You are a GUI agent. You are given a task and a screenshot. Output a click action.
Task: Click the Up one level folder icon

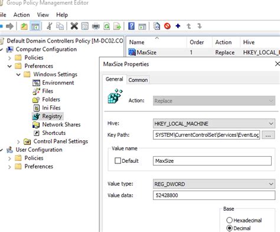(24, 26)
